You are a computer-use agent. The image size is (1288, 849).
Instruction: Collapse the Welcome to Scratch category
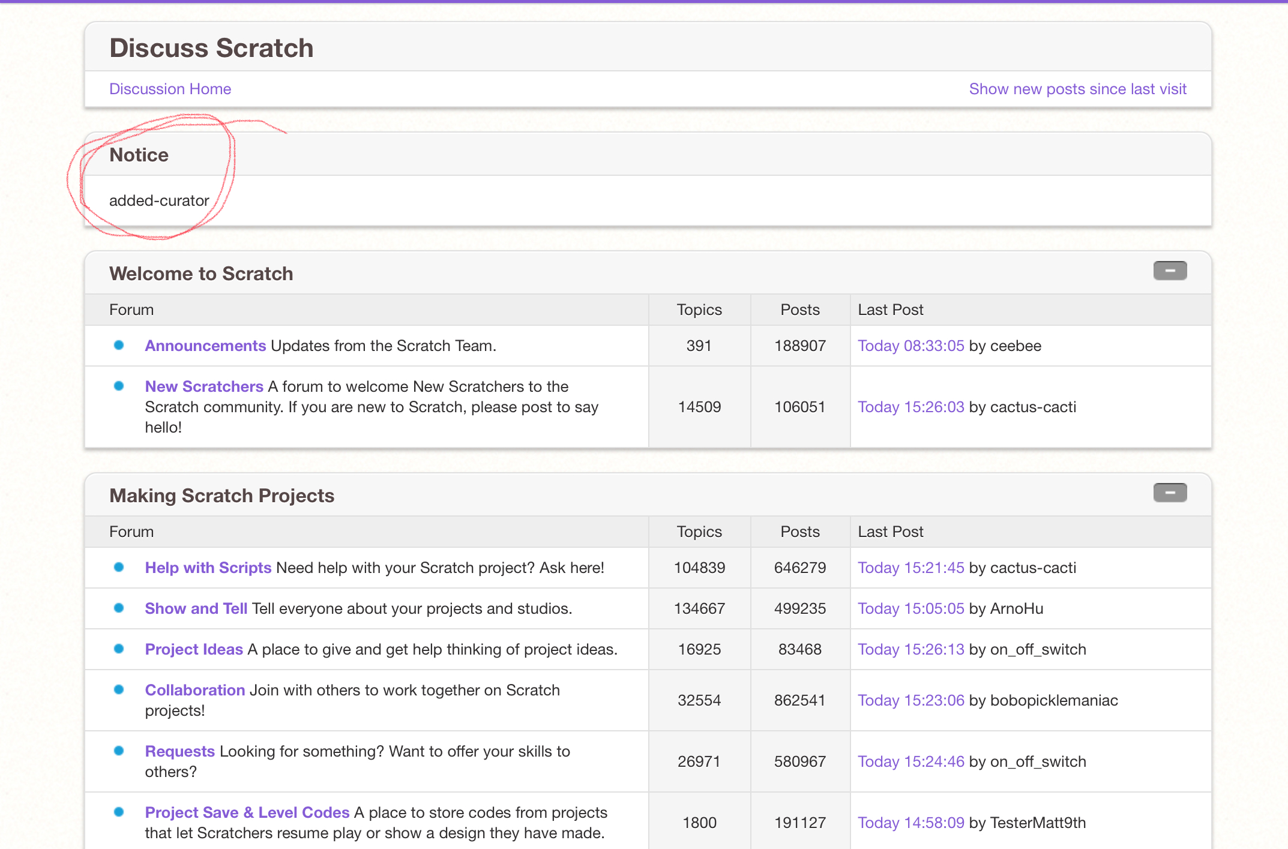[1169, 271]
